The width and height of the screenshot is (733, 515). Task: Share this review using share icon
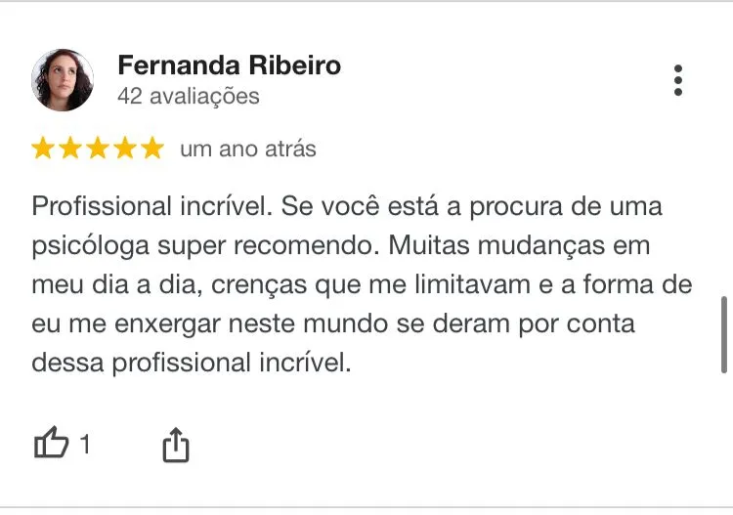click(x=175, y=446)
